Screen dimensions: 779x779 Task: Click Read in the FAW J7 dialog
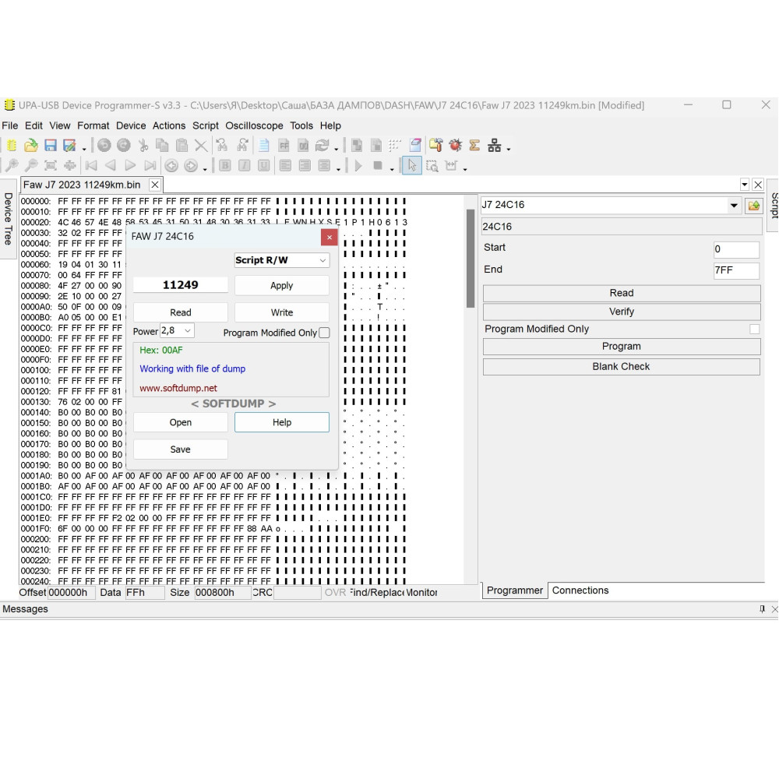[x=181, y=312]
